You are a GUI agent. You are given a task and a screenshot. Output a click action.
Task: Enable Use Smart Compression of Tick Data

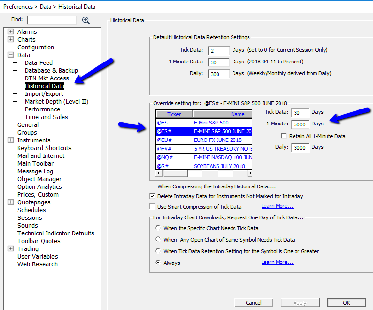tap(152, 206)
